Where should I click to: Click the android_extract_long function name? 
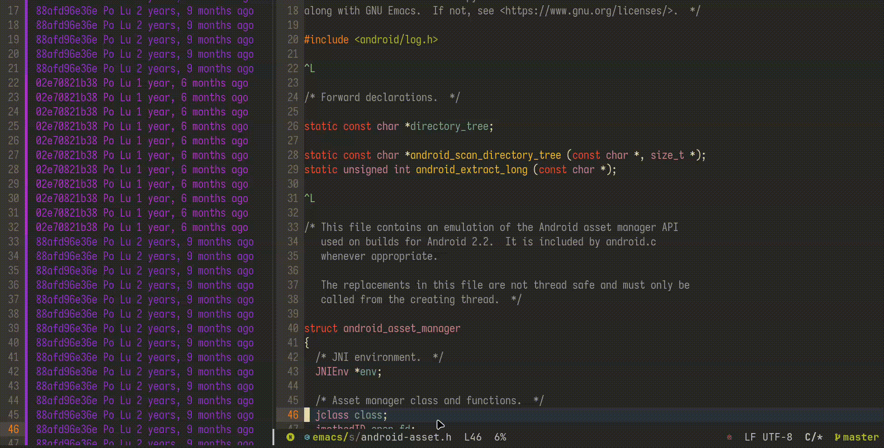click(471, 170)
